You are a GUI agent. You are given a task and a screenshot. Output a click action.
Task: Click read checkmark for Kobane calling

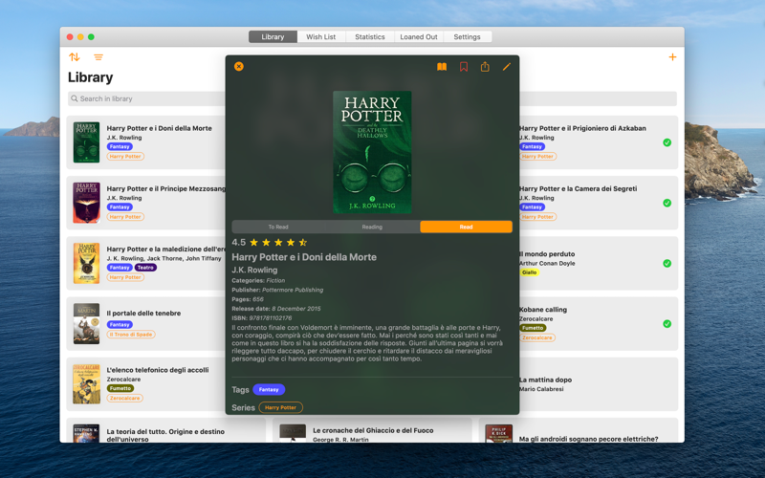point(667,324)
